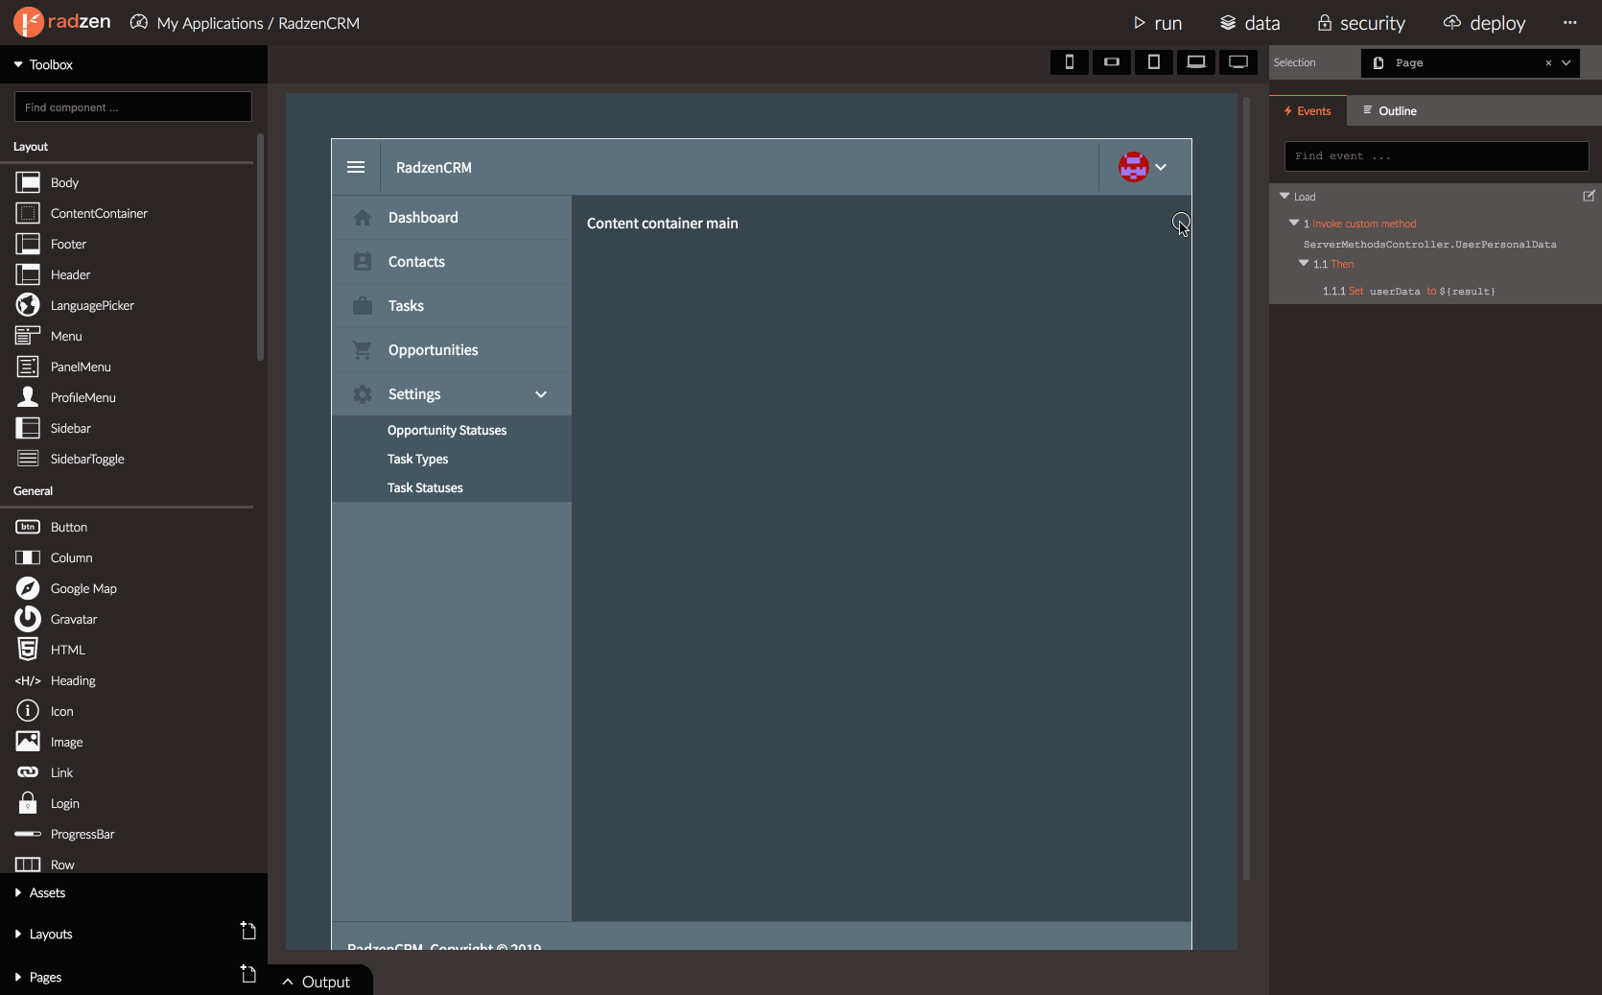Add a new layout with Layouts icon
Viewport: 1602px width, 995px height.
[x=247, y=931]
